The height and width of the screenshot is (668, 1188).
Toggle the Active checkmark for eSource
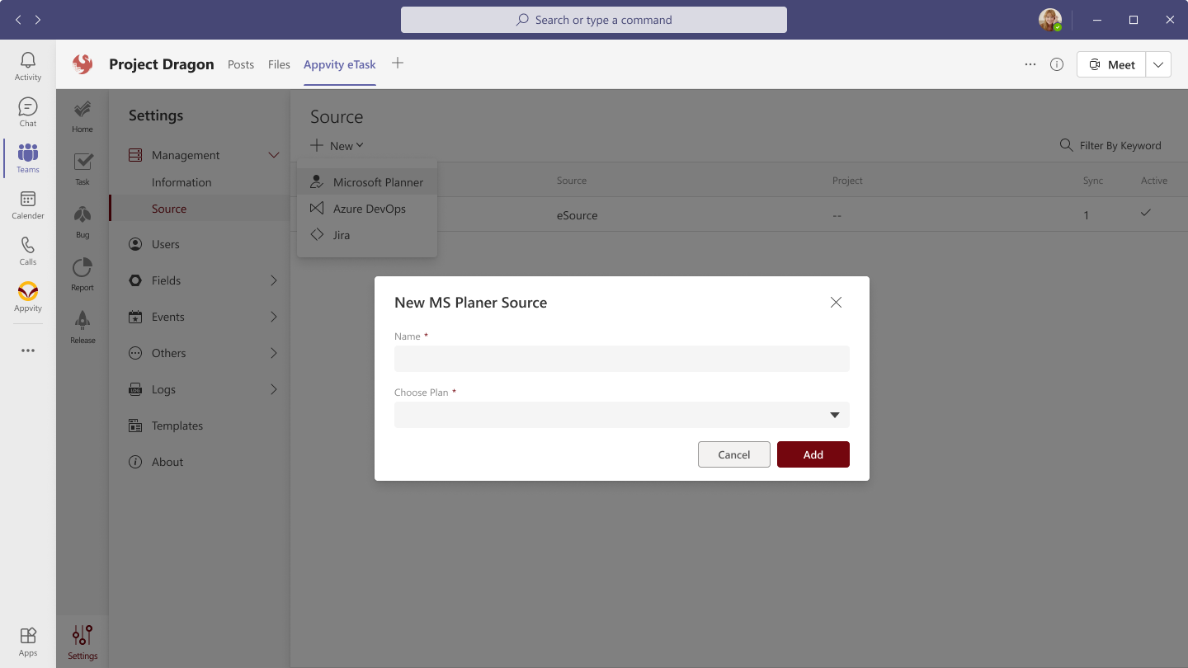[x=1145, y=214]
